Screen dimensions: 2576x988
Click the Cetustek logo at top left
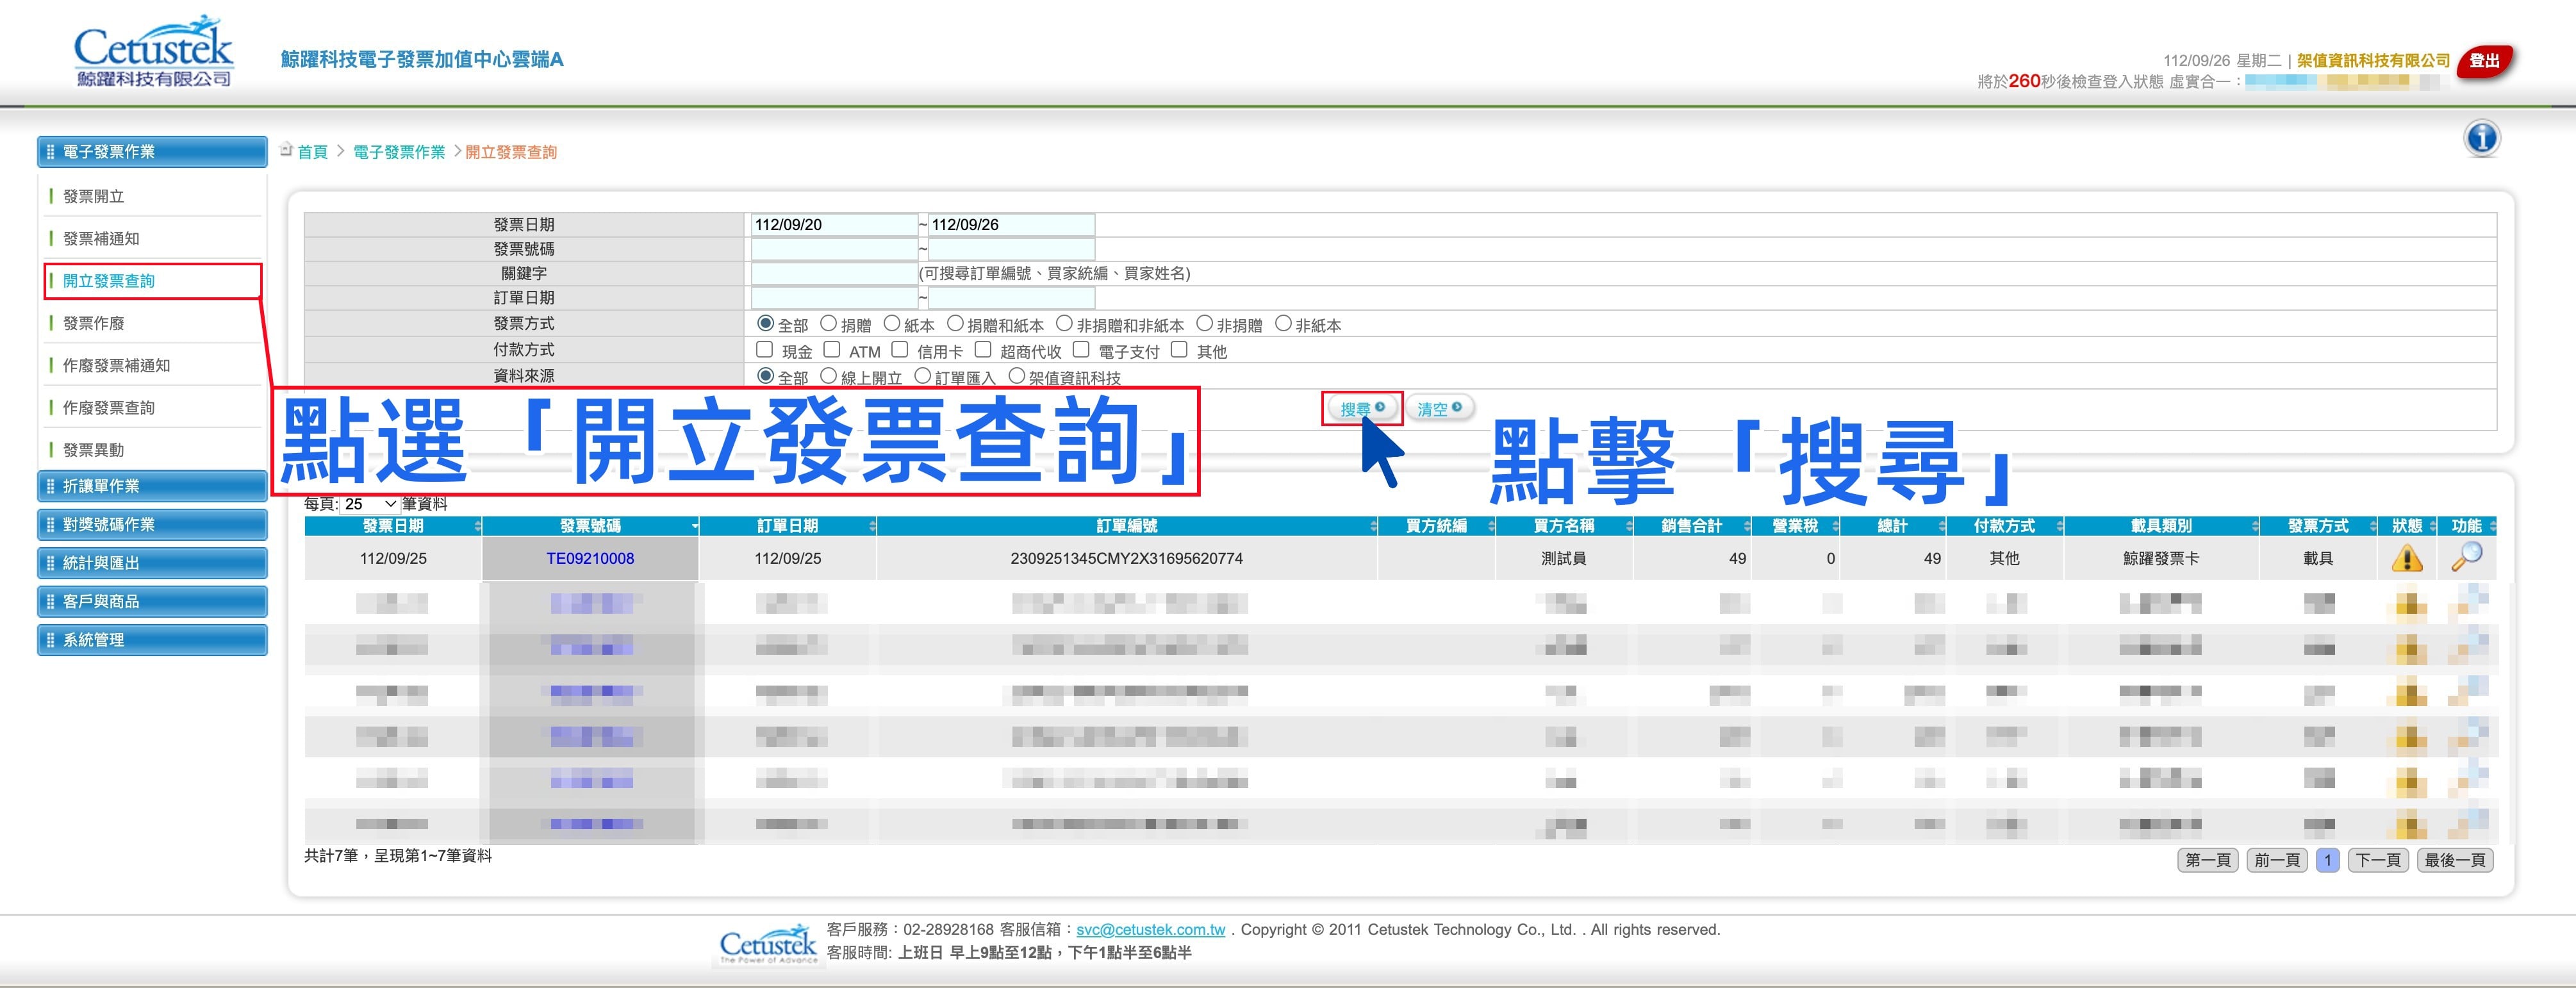(x=153, y=51)
